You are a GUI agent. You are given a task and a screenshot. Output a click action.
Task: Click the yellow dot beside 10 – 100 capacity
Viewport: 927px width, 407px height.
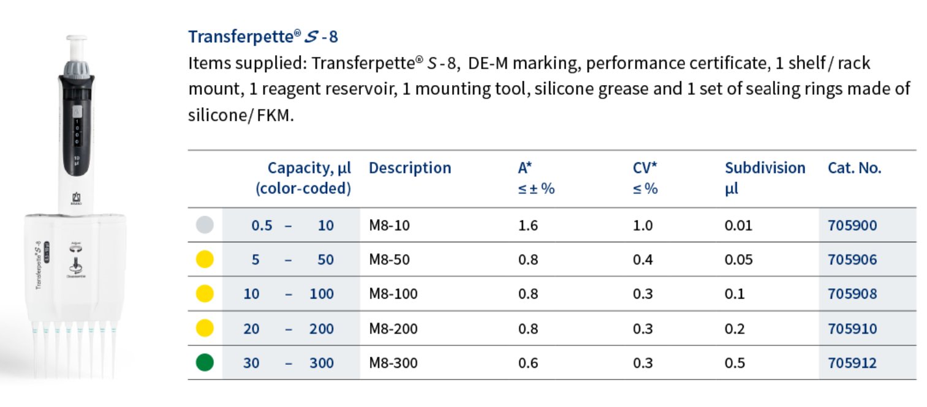click(205, 294)
